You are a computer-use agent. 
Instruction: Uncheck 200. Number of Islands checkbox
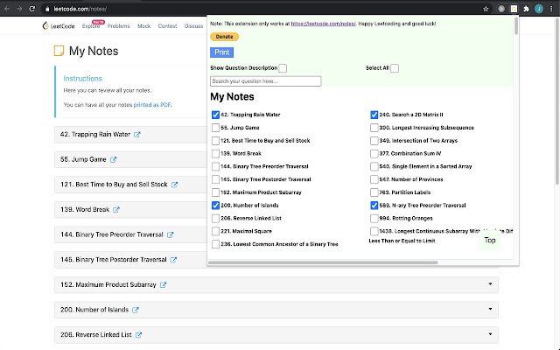(215, 206)
